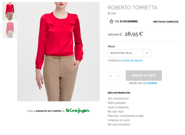Image resolution: width=185 pixels, height=135 pixels.
Task: Click the timer clock icon beside FIN
Action: click(x=111, y=21)
